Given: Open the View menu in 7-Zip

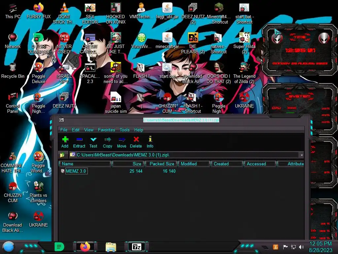Looking at the screenshot, I should [x=88, y=130].
